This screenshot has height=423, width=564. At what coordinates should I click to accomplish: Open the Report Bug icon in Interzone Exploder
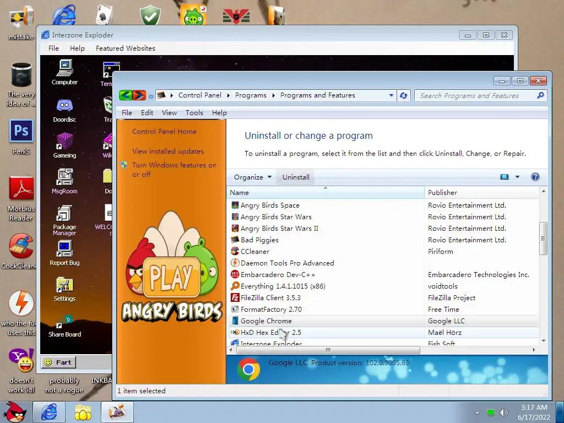(65, 253)
